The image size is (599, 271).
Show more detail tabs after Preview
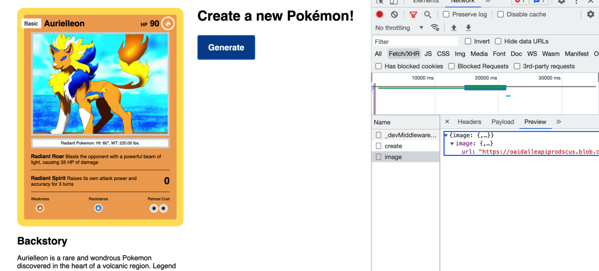pyautogui.click(x=559, y=121)
